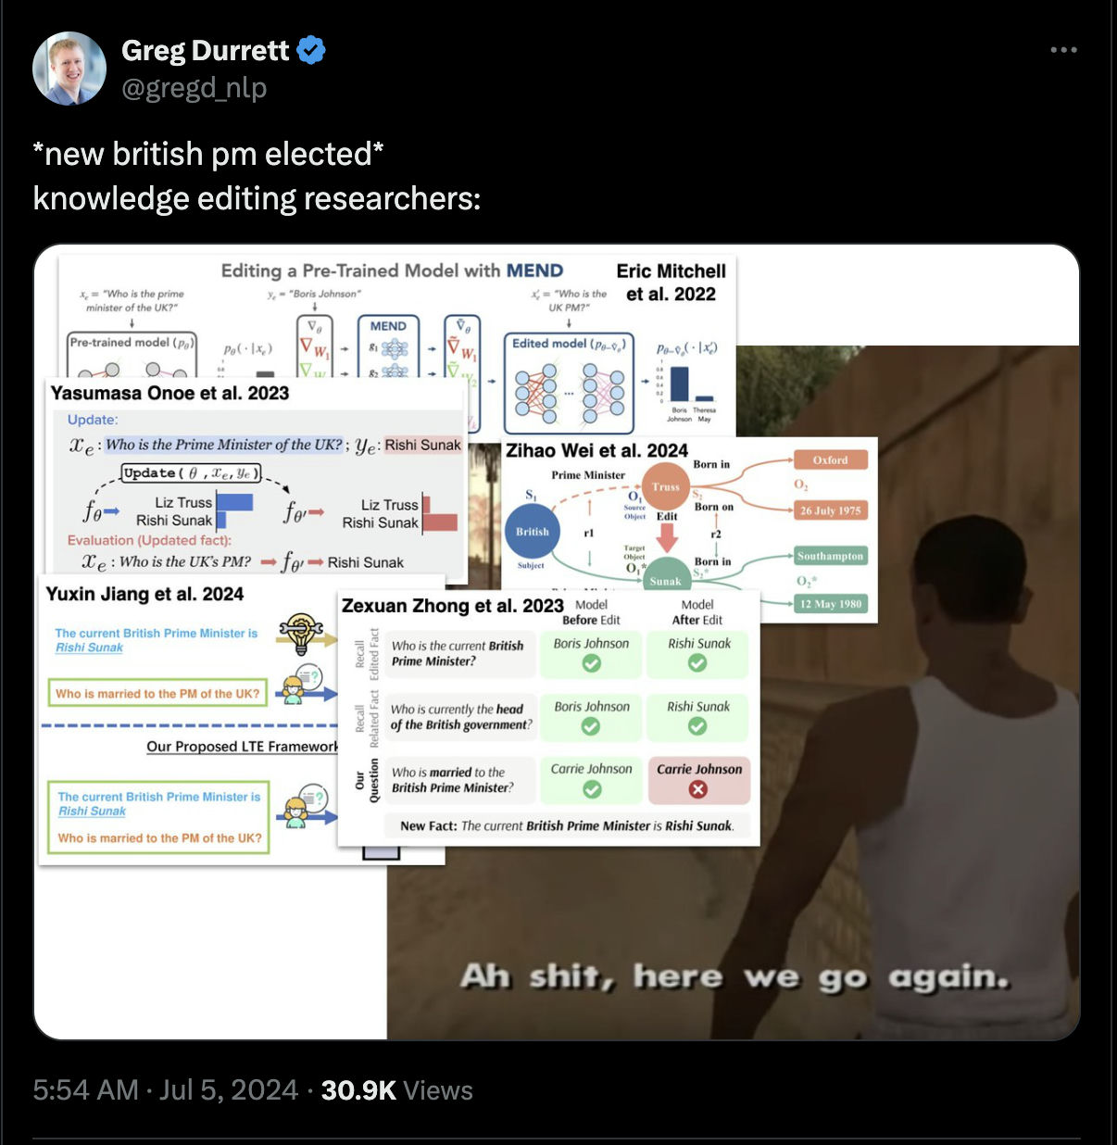Image resolution: width=1117 pixels, height=1145 pixels.
Task: Click the Edited model box in MEND figure
Action: 569,382
